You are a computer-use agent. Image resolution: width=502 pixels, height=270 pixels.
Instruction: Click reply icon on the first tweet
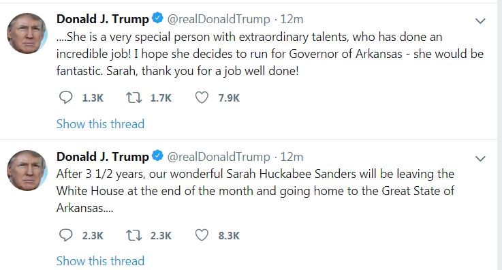click(x=66, y=97)
